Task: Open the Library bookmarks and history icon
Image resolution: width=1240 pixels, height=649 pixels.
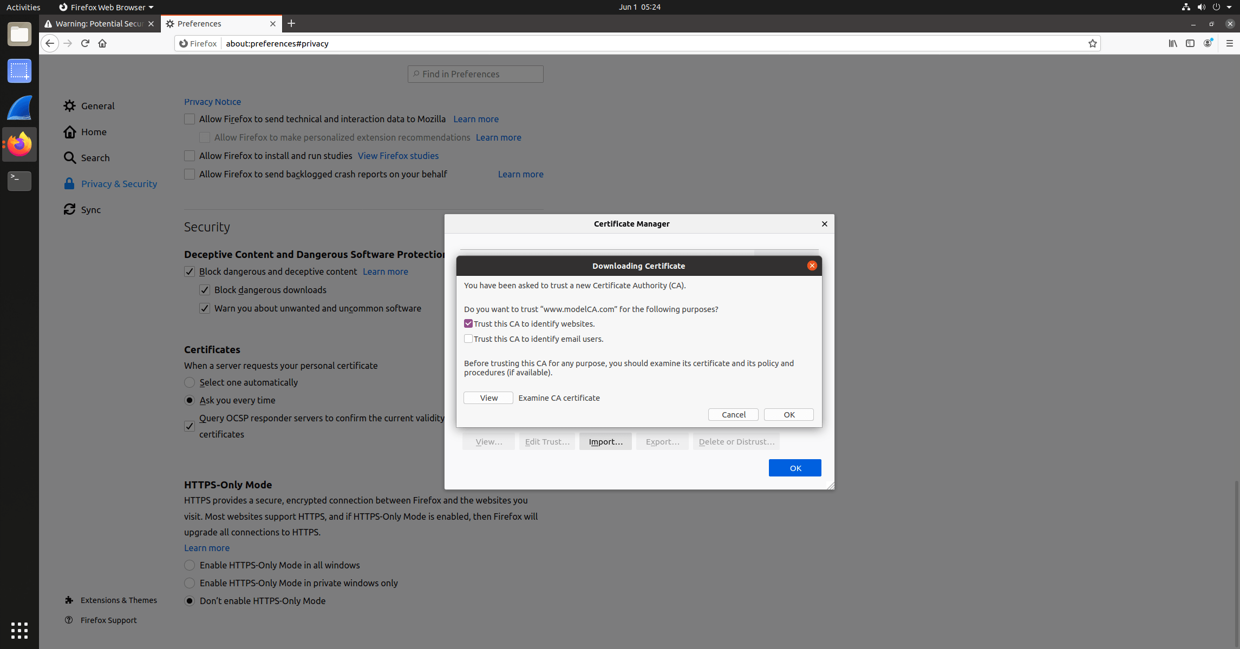Action: 1173,43
